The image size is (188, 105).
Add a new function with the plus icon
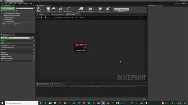tap(34, 45)
